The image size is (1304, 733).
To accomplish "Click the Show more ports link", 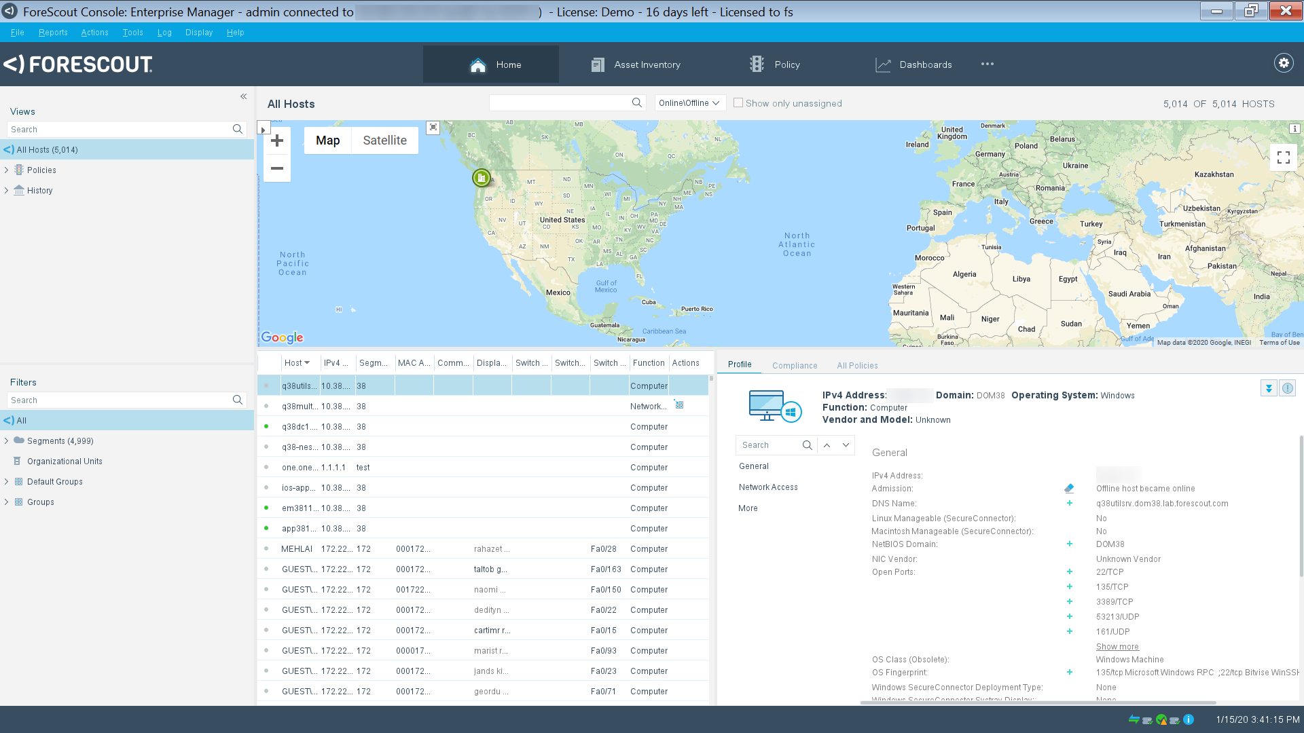I will pyautogui.click(x=1117, y=647).
